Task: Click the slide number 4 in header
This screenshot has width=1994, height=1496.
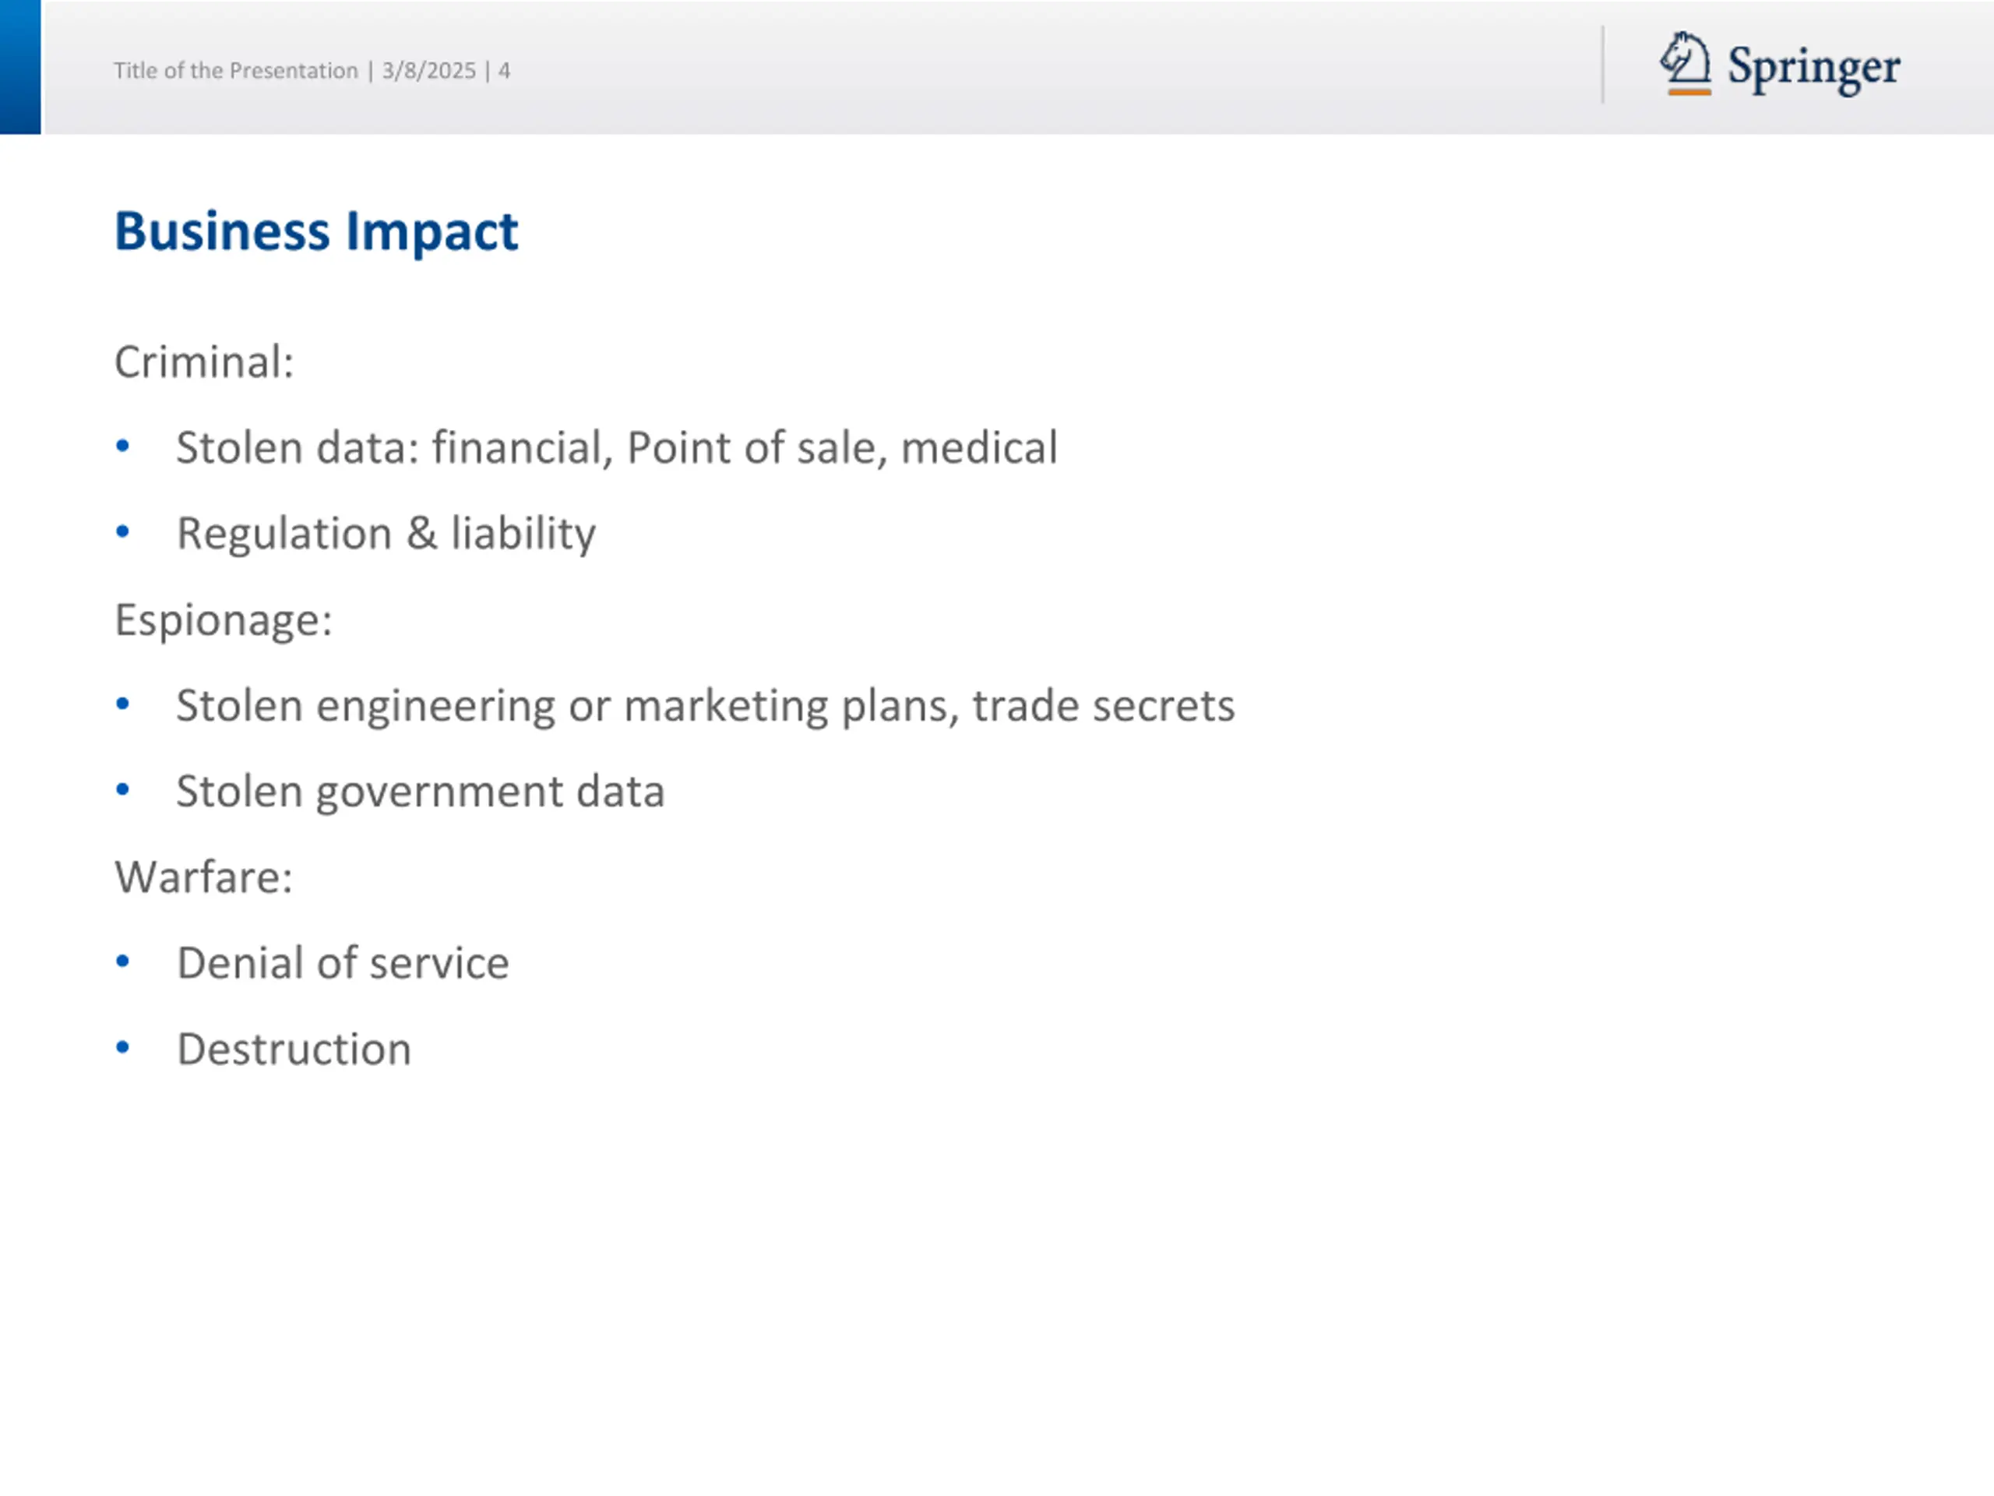Action: click(504, 70)
